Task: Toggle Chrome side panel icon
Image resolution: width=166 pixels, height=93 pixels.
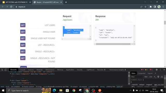Action: [155, 7]
